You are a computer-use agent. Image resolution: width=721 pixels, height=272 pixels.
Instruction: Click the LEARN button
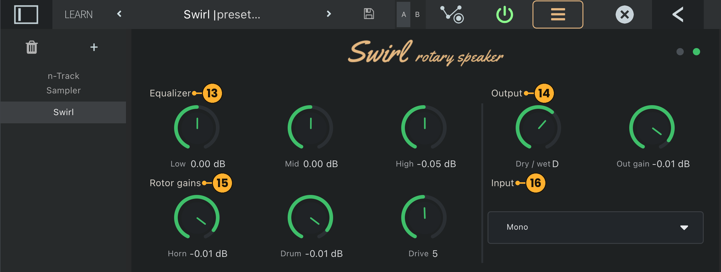point(78,15)
